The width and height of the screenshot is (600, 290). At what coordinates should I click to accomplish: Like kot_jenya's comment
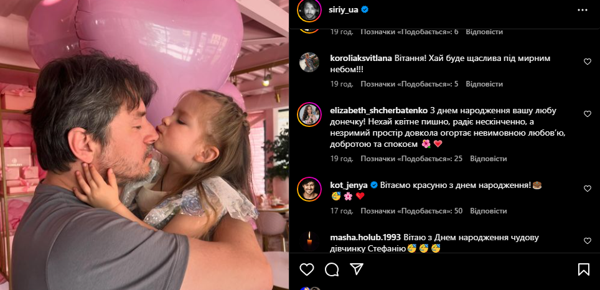coord(588,189)
